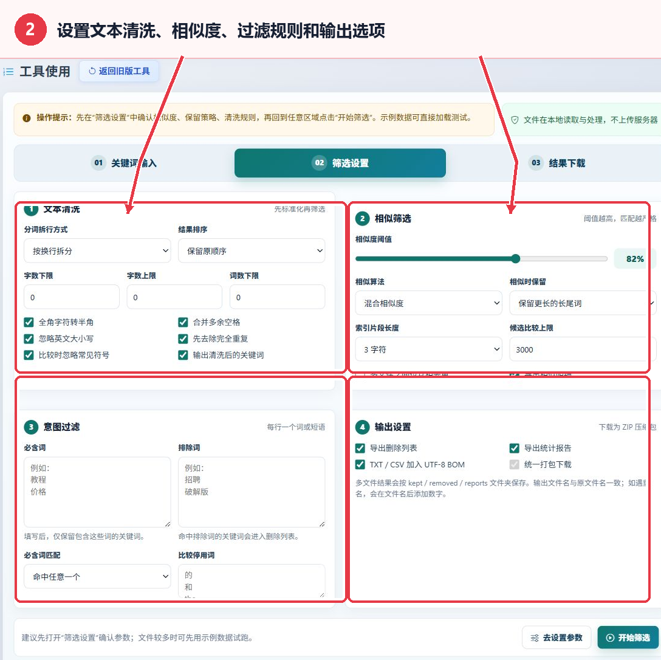Click the number 3 badge of 意图过滤

[31, 427]
